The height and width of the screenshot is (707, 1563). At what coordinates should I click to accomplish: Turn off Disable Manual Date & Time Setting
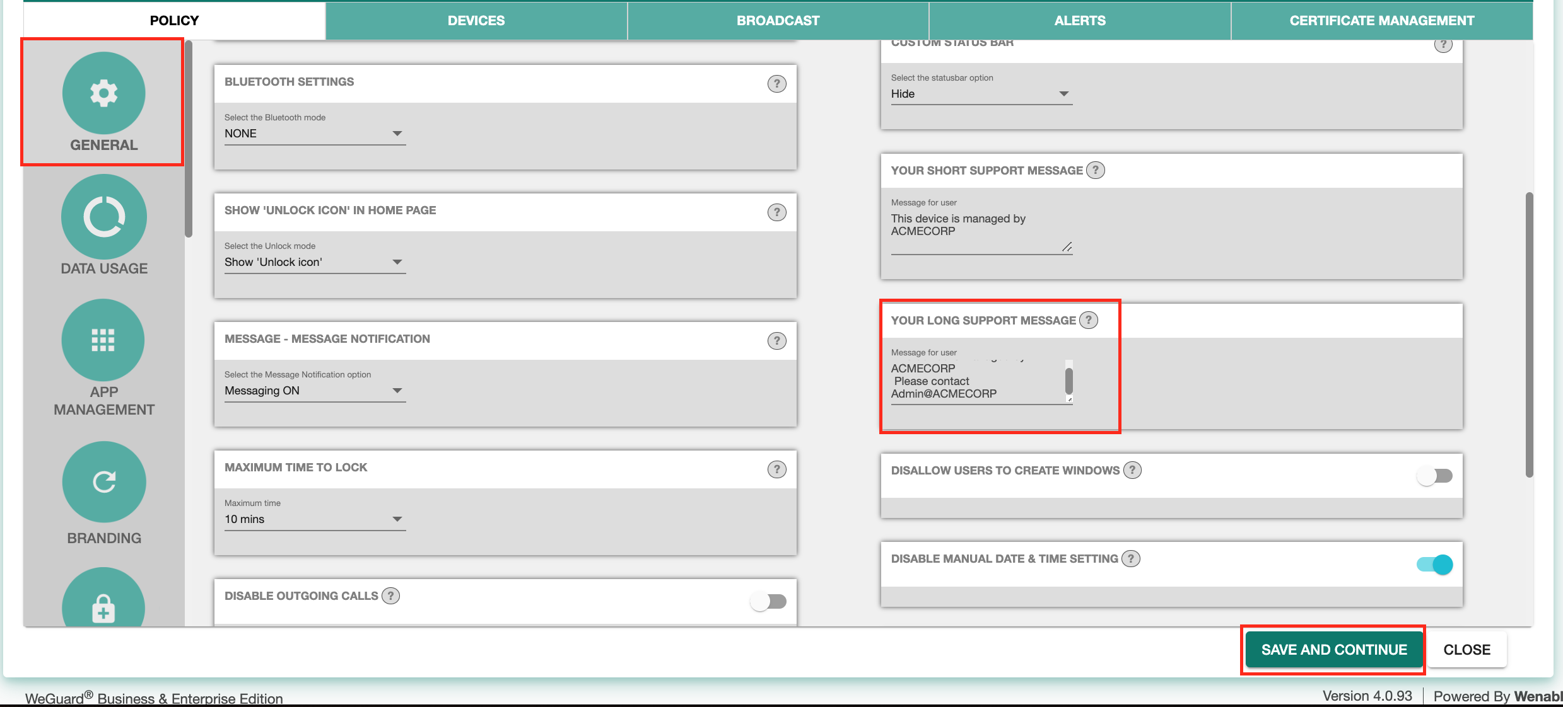[1434, 564]
